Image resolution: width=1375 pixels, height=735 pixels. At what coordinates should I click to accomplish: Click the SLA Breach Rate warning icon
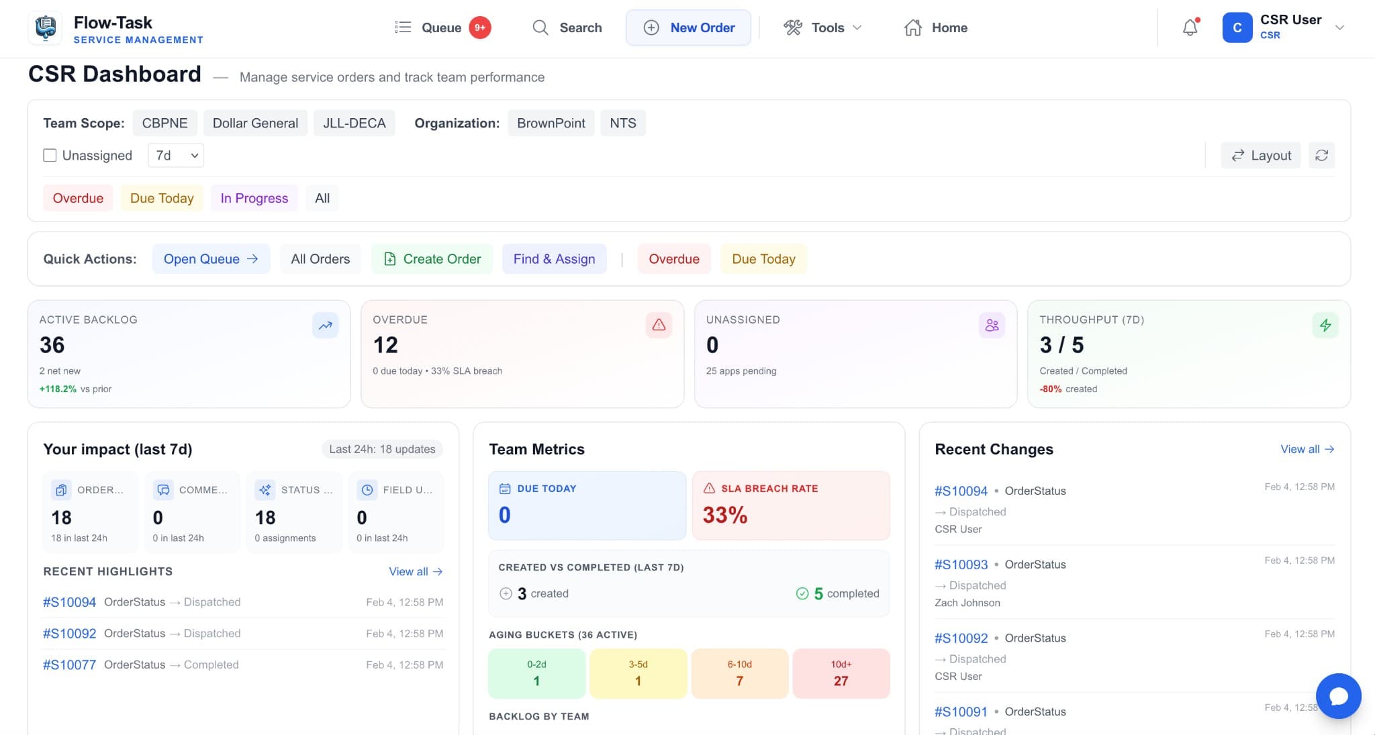(x=709, y=489)
